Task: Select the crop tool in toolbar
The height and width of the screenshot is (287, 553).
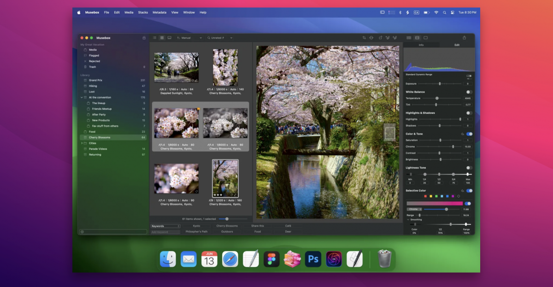Action: pos(364,38)
